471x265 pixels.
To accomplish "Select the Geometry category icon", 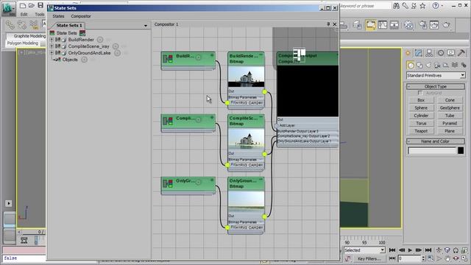I will pos(411,65).
